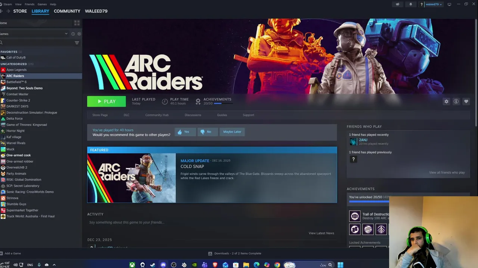The image size is (478, 268).
Task: Open Google Chrome from the taskbar
Action: (277, 265)
